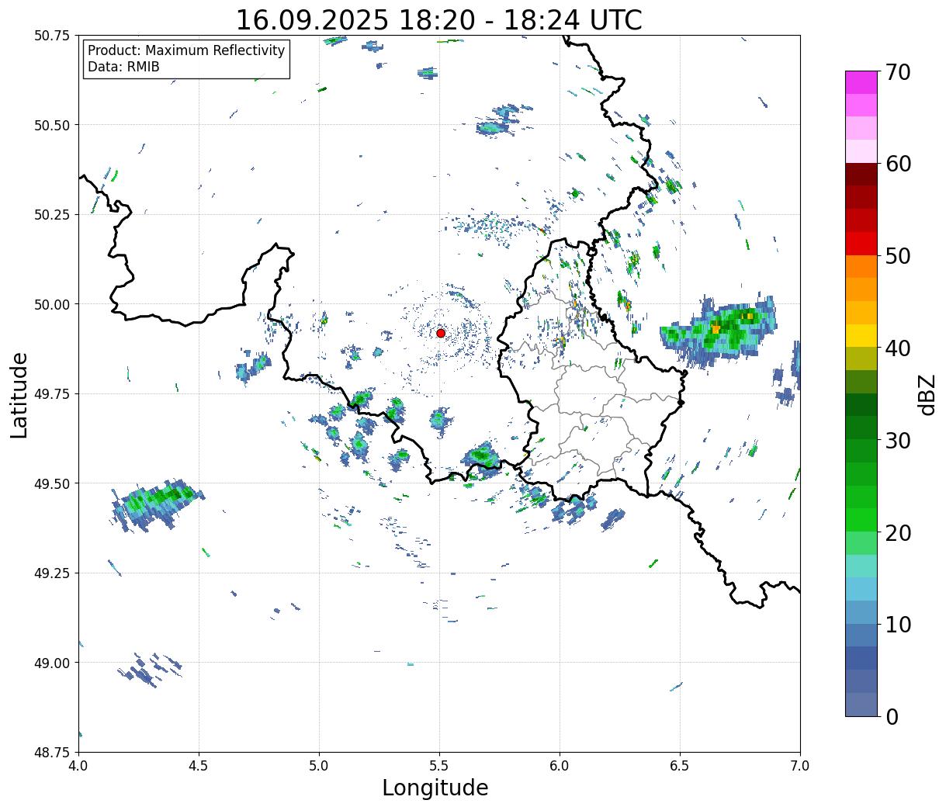This screenshot has height=807, width=946.
Task: Click the yellow swatch just above 40 dBZ
Action: click(861, 335)
